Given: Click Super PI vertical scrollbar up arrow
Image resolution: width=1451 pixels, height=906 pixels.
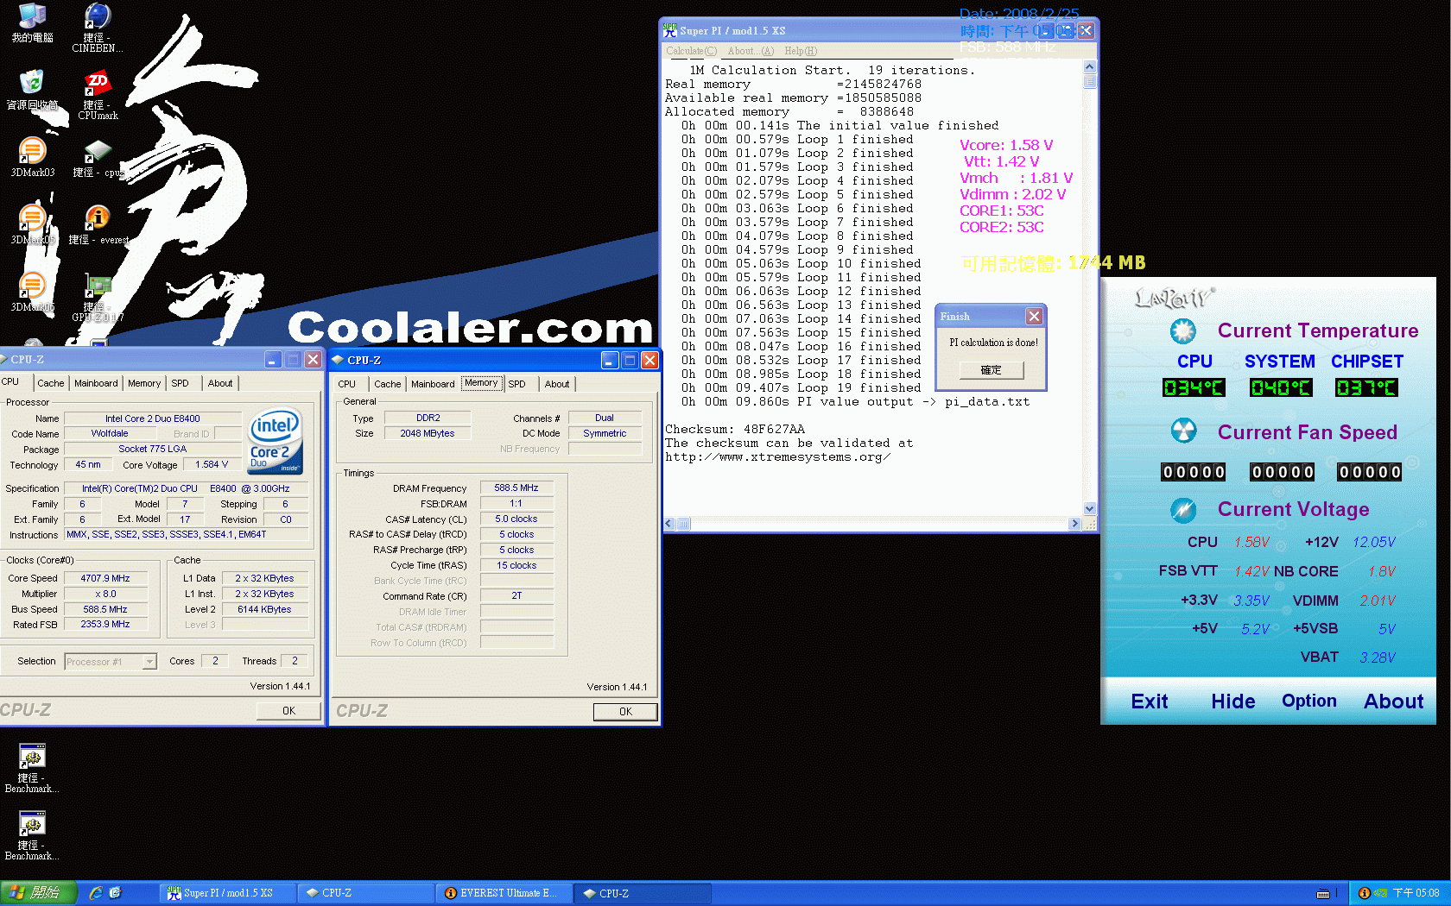Looking at the screenshot, I should (x=1089, y=67).
